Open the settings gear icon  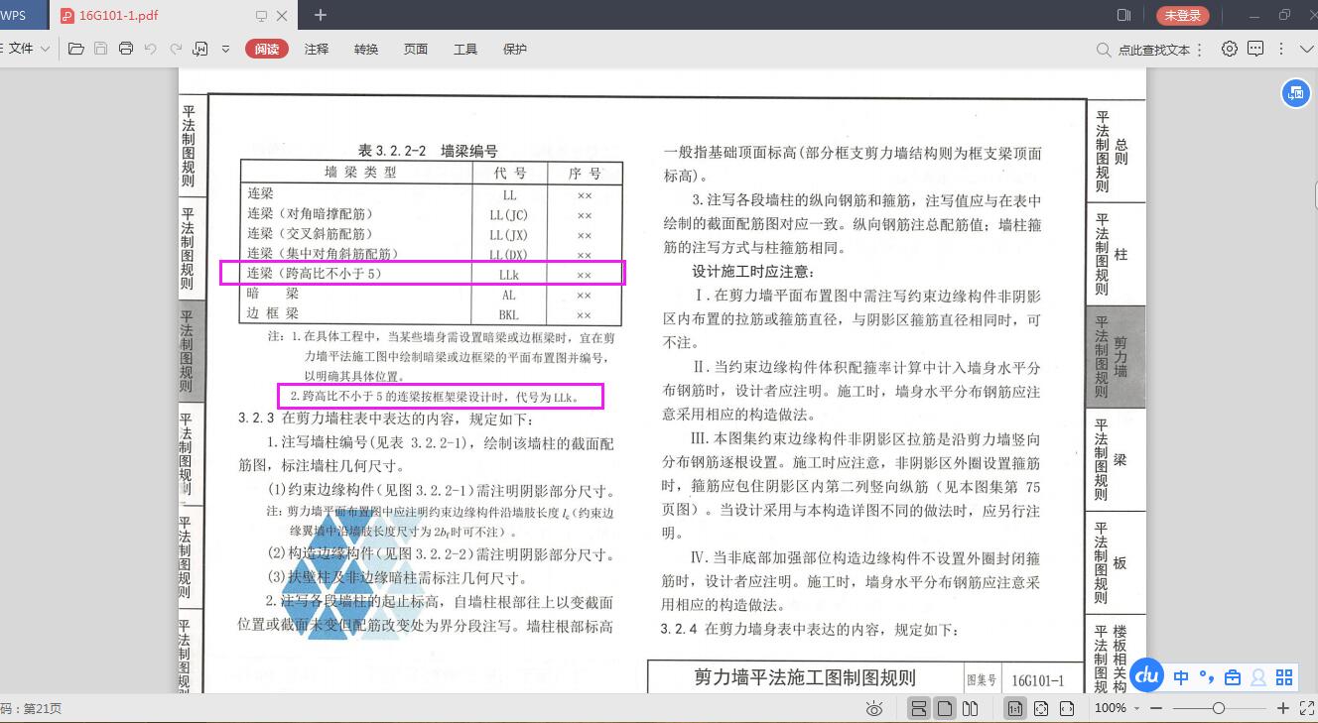pyautogui.click(x=1230, y=49)
